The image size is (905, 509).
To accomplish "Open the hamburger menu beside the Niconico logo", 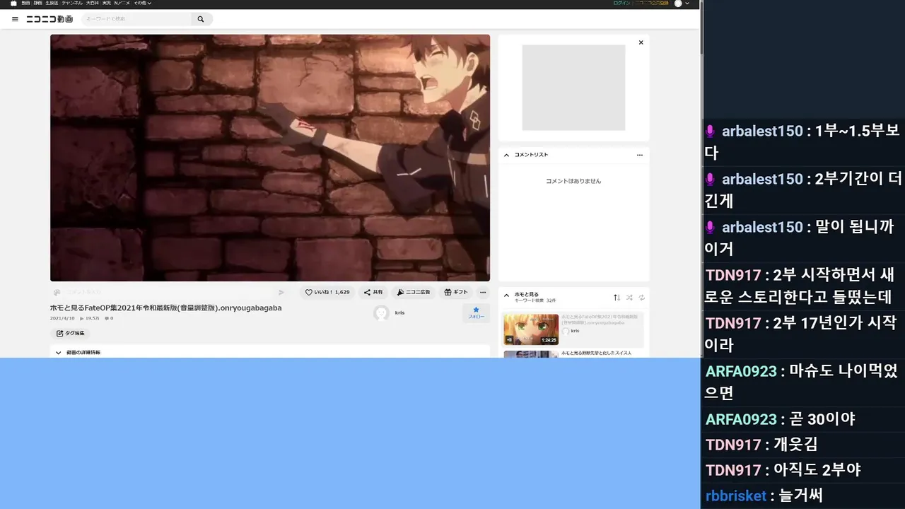I will (x=15, y=19).
